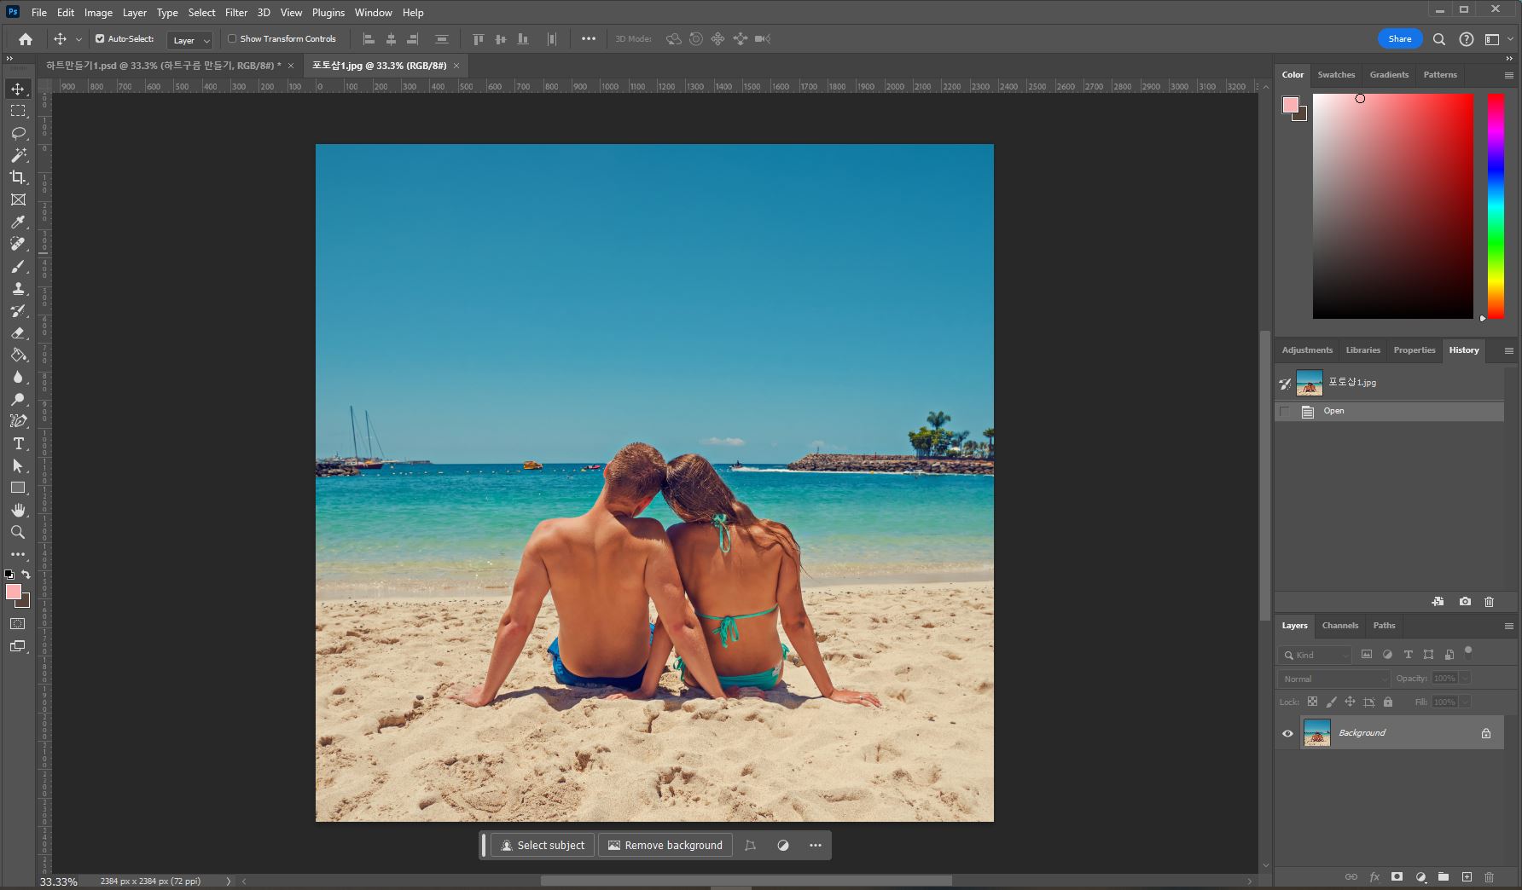Screen dimensions: 1522x890
Task: Click the Add layer mask icon
Action: pos(1397,876)
